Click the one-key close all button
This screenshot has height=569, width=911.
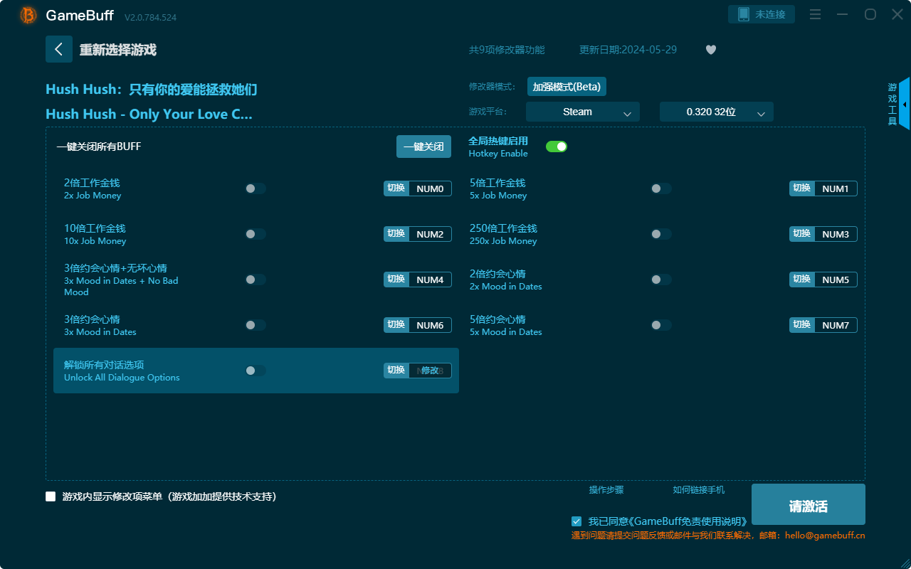pyautogui.click(x=423, y=147)
